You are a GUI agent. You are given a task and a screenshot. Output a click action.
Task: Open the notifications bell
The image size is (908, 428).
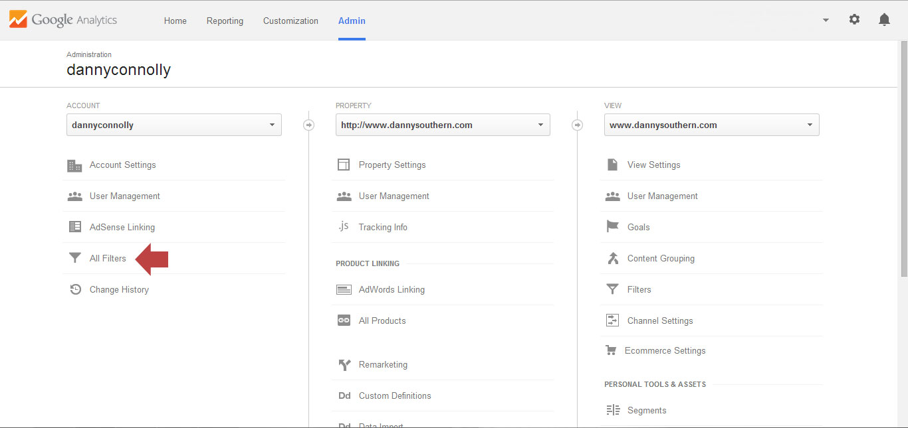coord(884,20)
